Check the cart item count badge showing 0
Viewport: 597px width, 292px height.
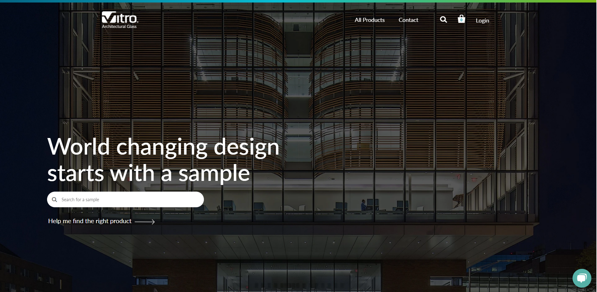click(x=461, y=20)
